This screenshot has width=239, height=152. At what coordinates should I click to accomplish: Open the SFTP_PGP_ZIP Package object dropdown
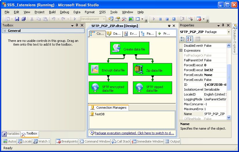point(229,32)
